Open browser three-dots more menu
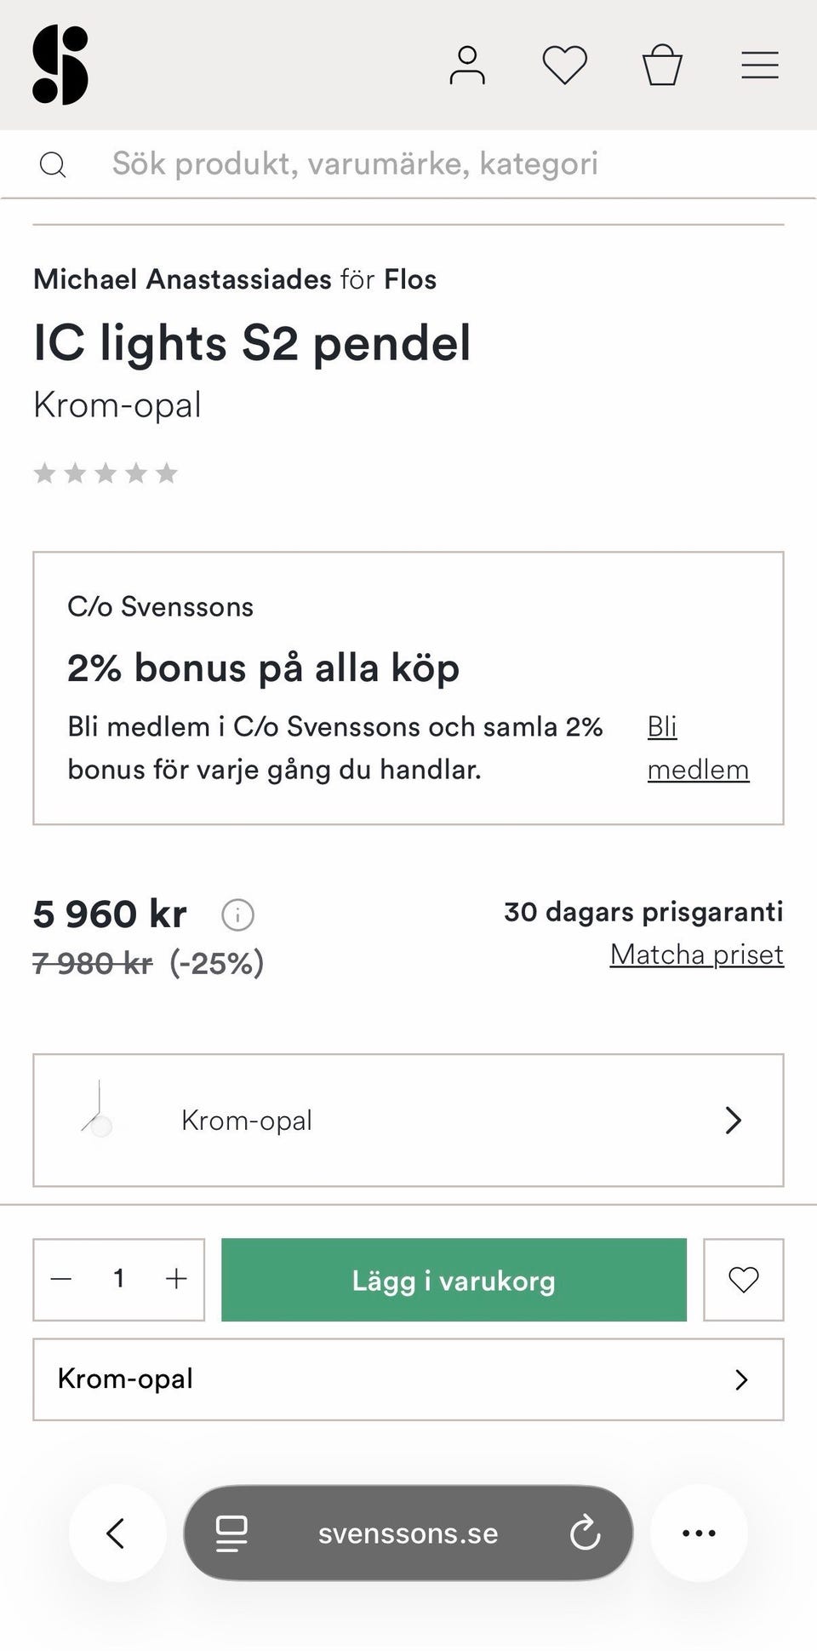This screenshot has height=1651, width=817. pos(699,1533)
